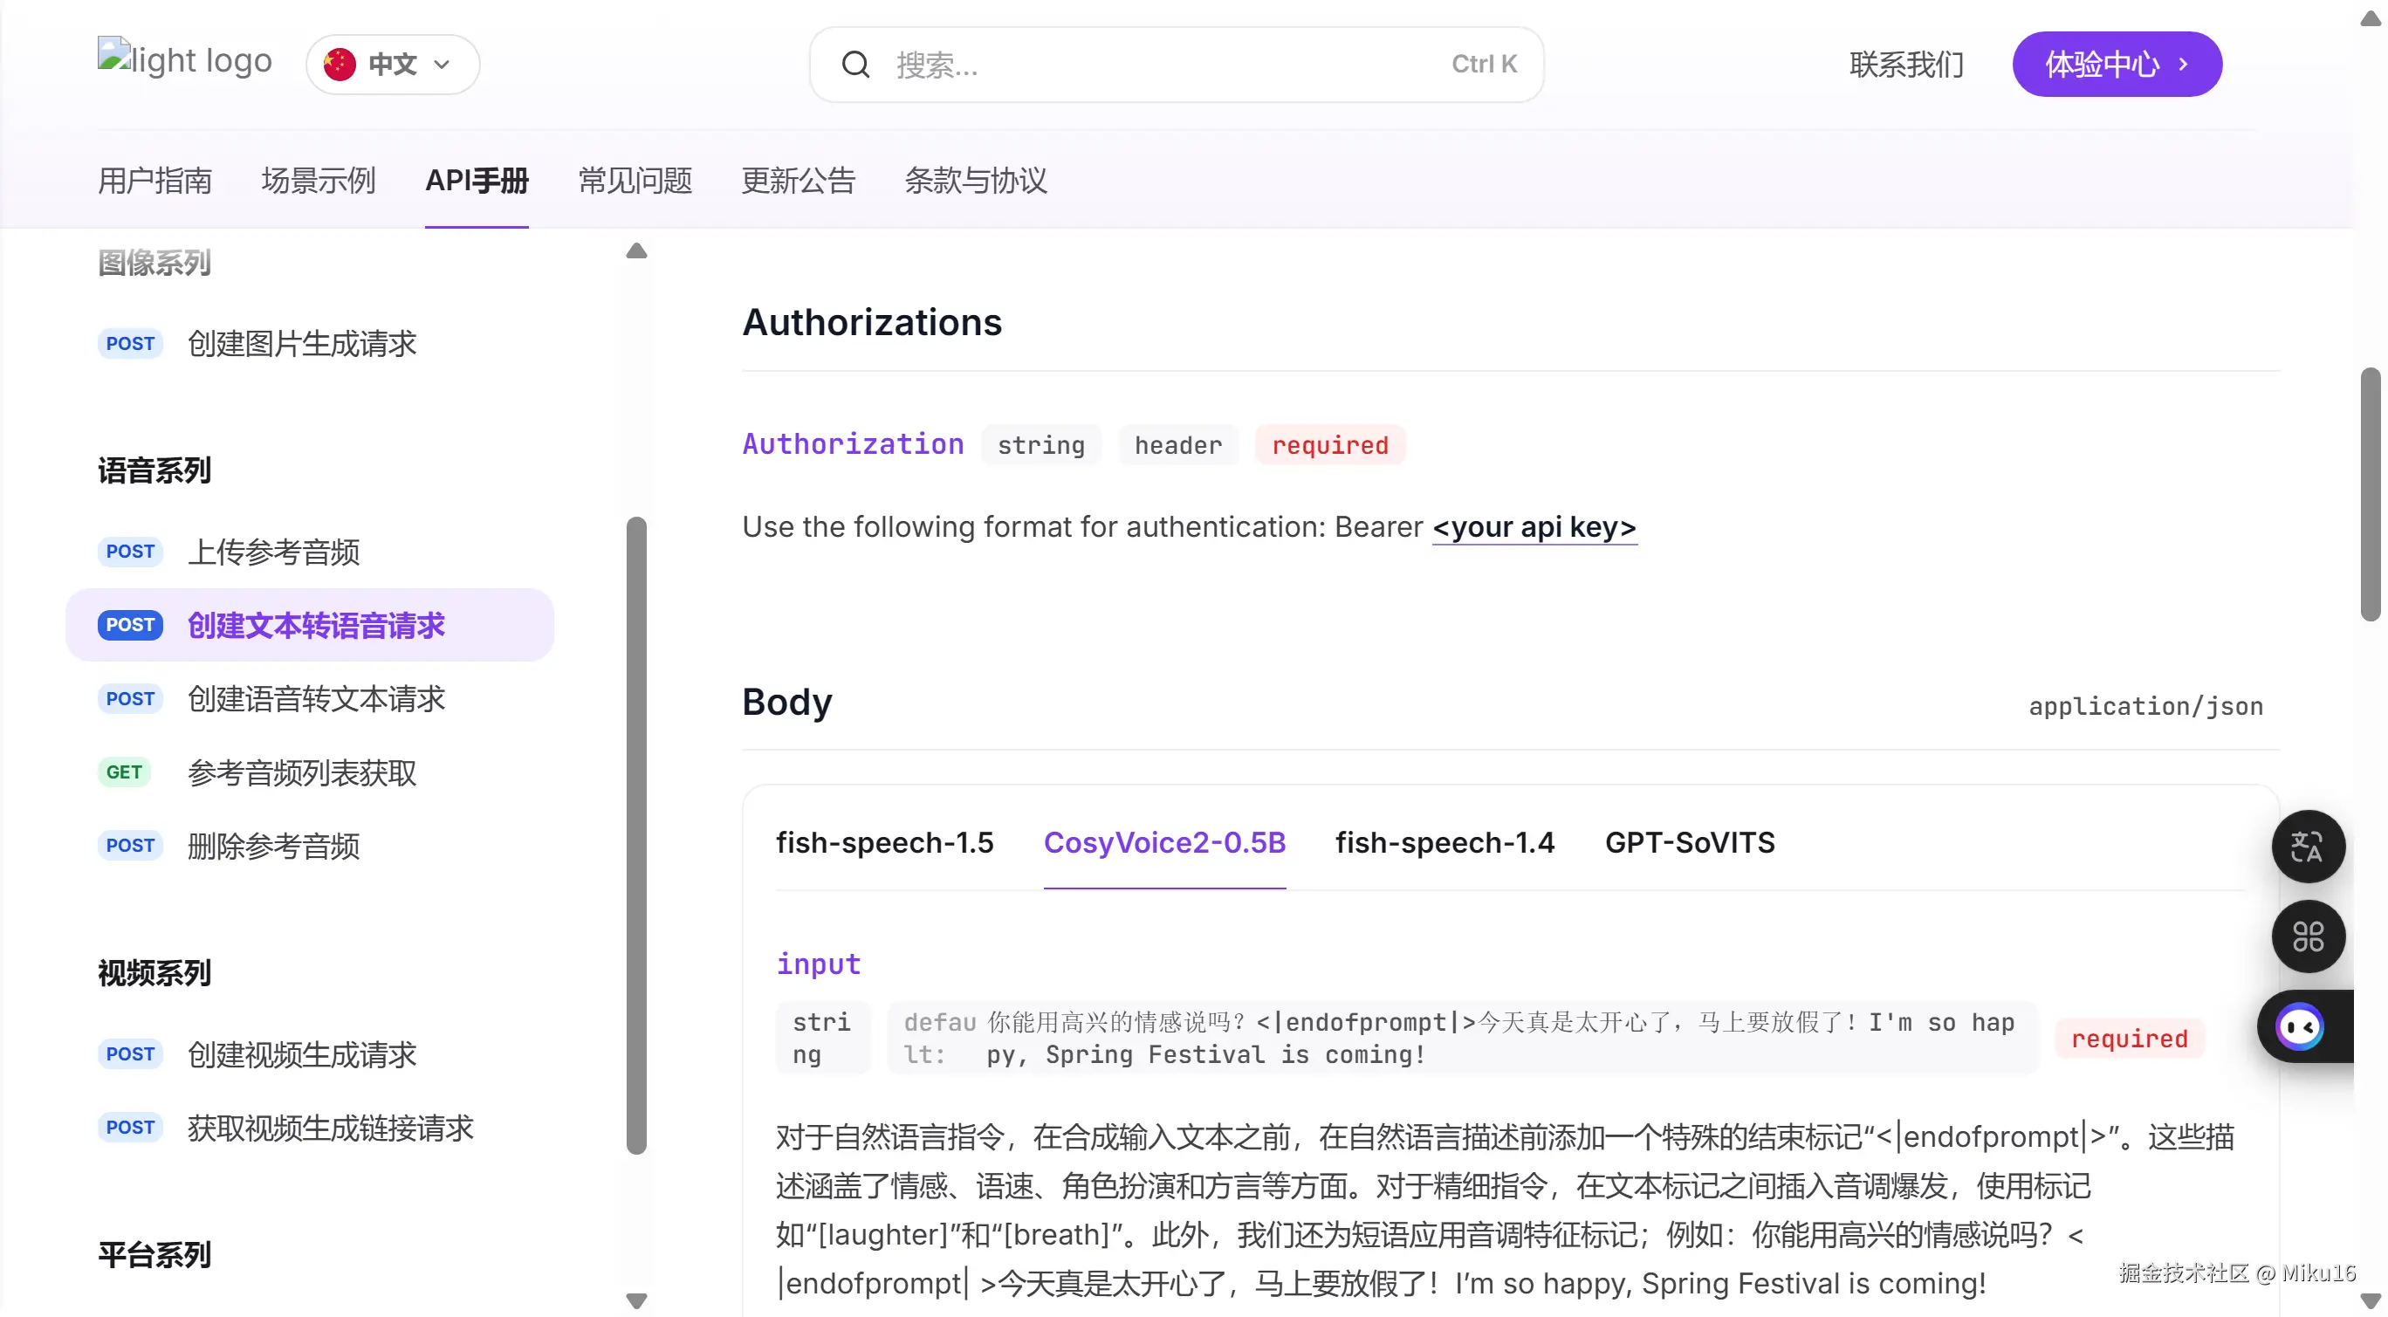Select the fish-speech-1.5 model tab
The image size is (2388, 1317).
884,842
